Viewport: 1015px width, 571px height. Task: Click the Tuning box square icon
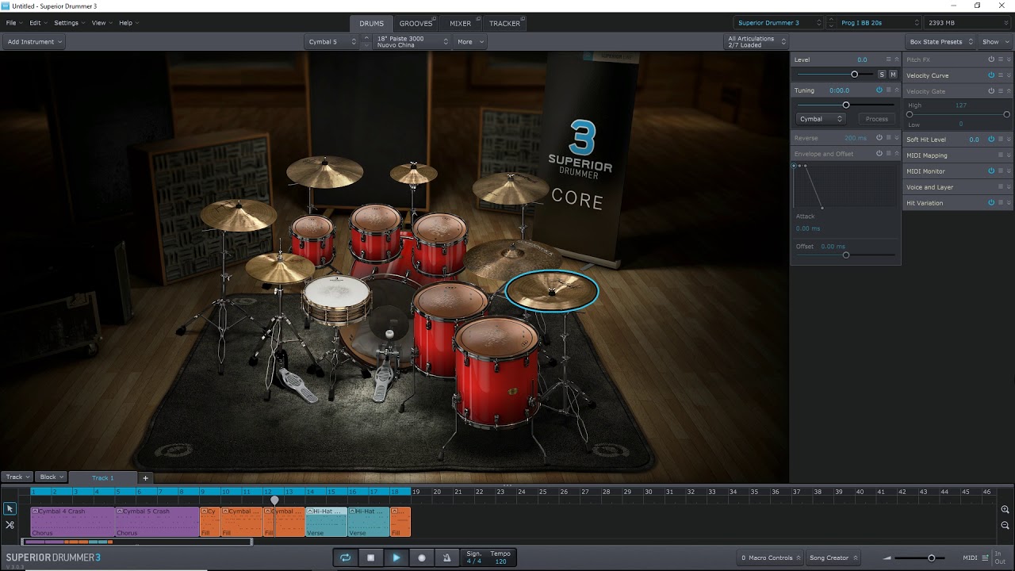(x=888, y=90)
